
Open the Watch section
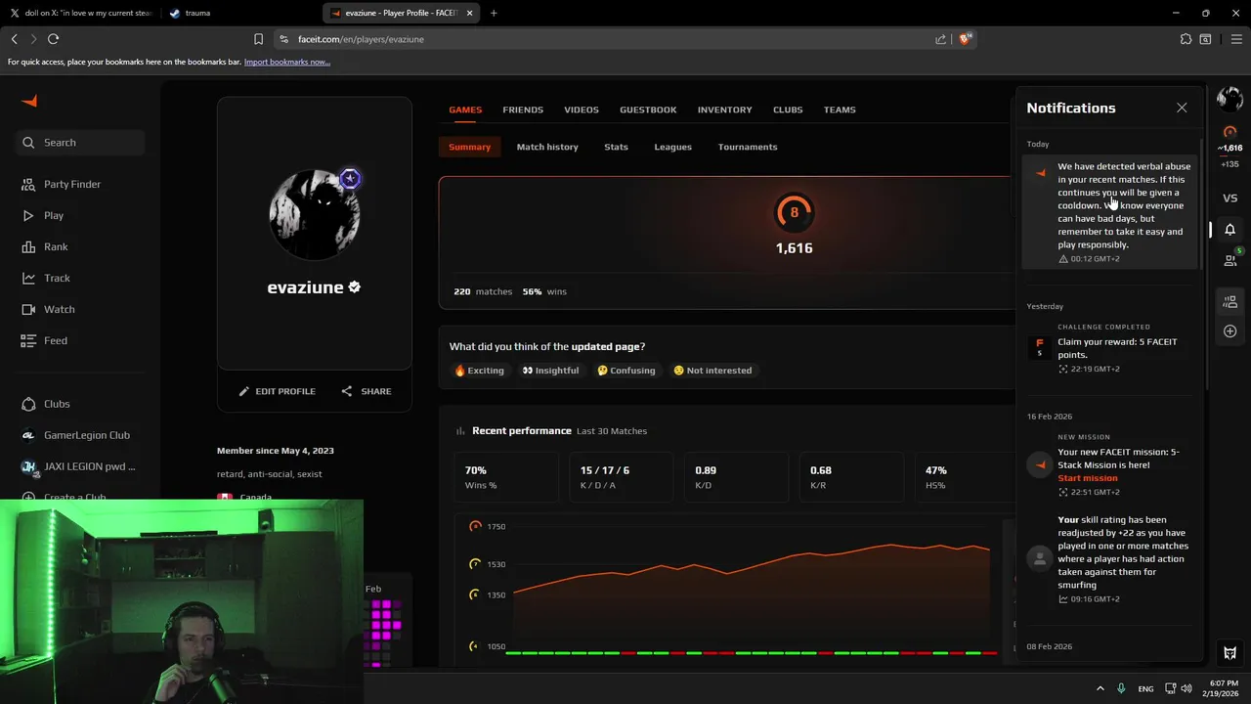pyautogui.click(x=48, y=309)
